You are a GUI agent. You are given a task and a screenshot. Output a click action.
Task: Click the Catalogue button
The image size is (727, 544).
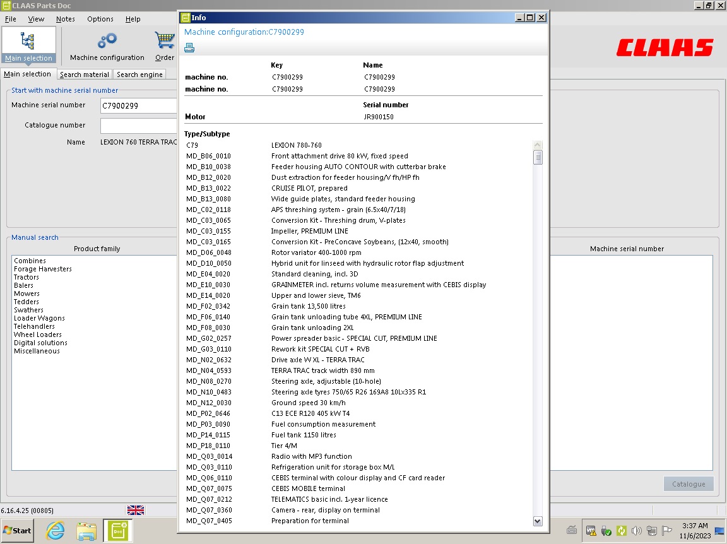[x=688, y=484]
